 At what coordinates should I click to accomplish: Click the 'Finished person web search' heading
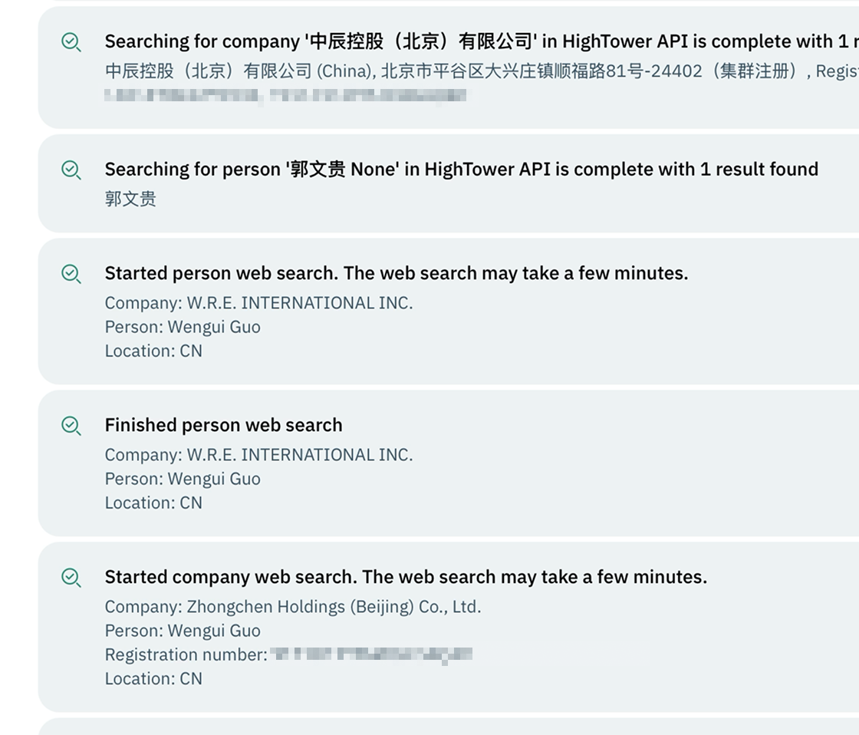[223, 425]
